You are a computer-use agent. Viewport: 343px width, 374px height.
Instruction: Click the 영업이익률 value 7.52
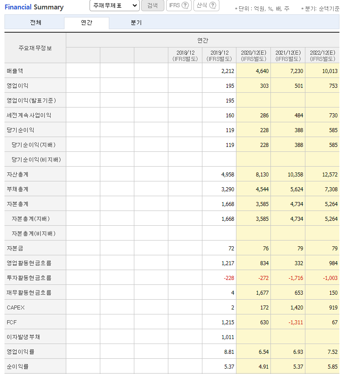(x=333, y=352)
